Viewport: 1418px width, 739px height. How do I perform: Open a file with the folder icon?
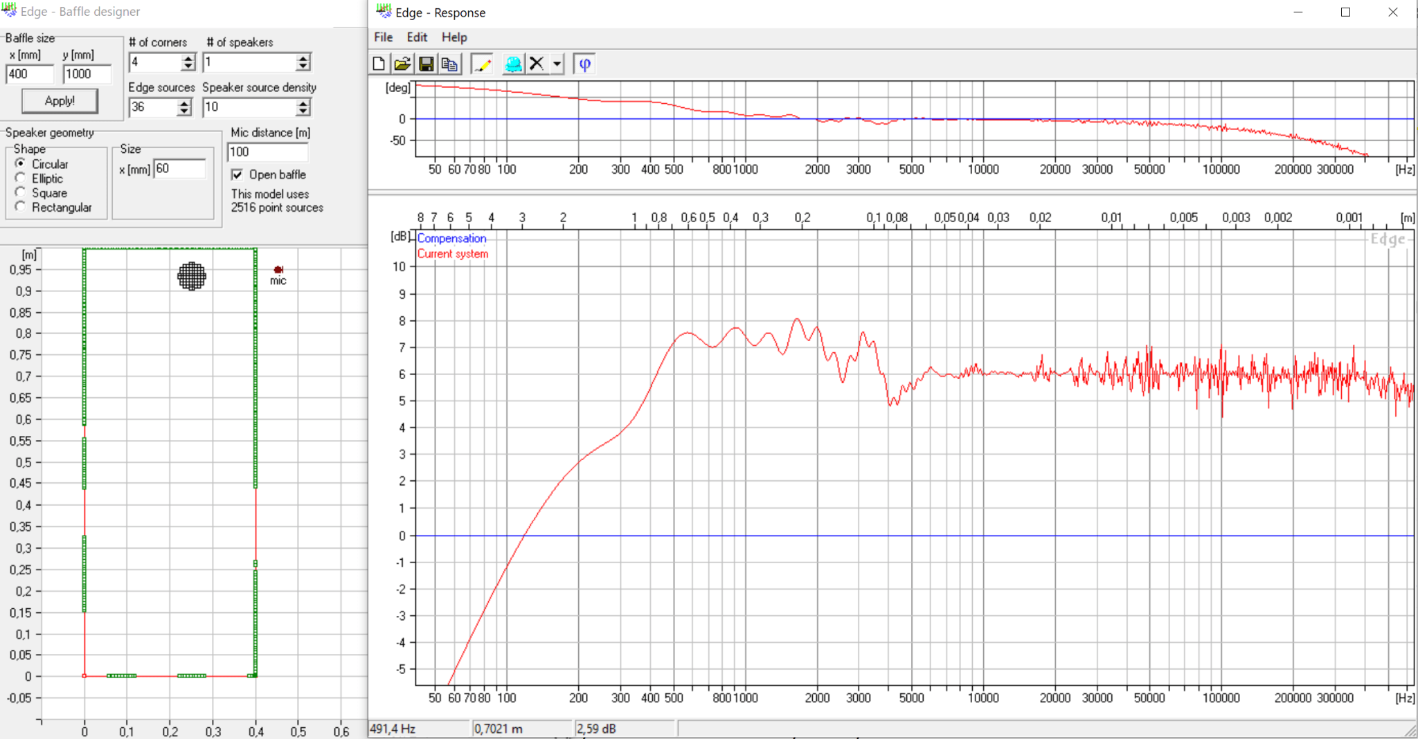coord(402,64)
